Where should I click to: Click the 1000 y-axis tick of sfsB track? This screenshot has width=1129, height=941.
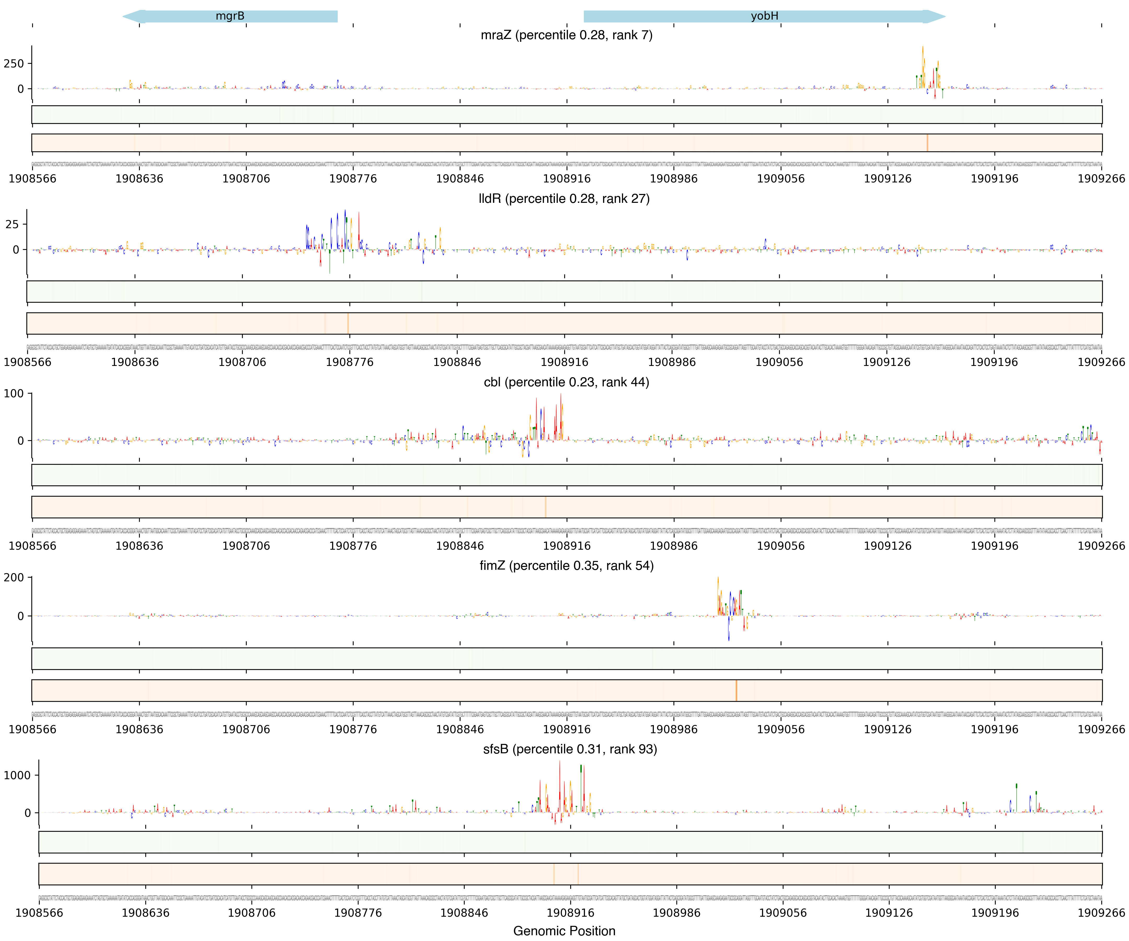click(x=17, y=775)
